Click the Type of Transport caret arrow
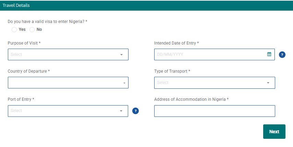 pyautogui.click(x=268, y=83)
